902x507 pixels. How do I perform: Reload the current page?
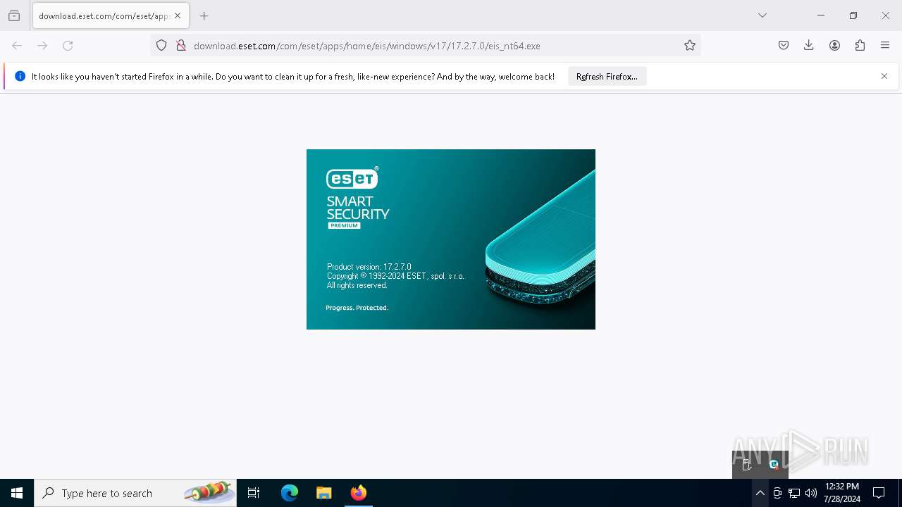click(68, 46)
